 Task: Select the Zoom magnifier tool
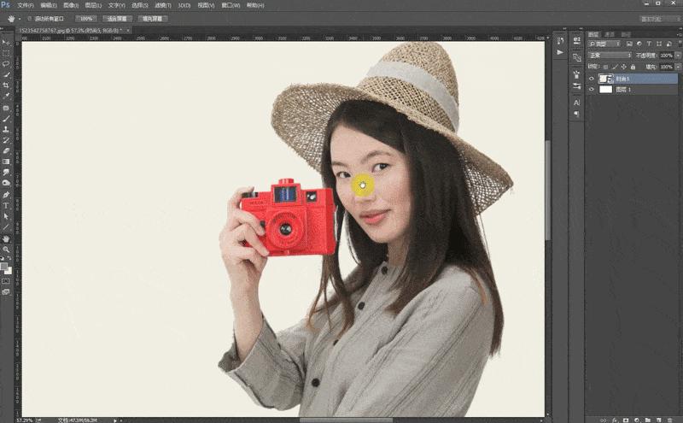coord(6,250)
